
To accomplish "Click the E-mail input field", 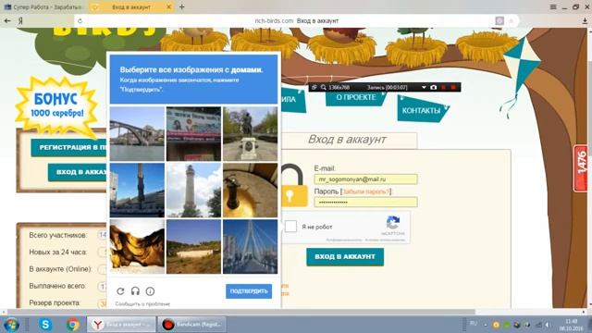I will coord(365,179).
